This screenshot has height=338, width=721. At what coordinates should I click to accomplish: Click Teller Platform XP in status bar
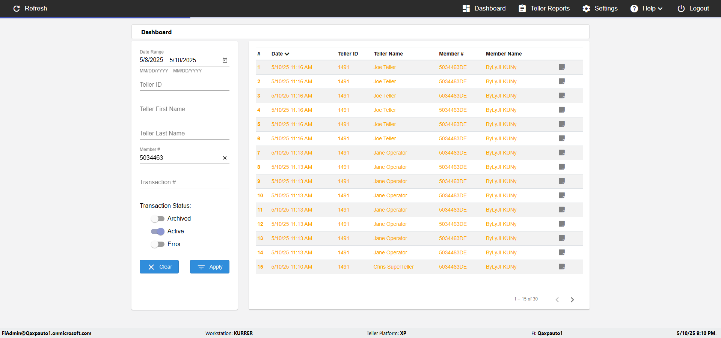tap(386, 333)
